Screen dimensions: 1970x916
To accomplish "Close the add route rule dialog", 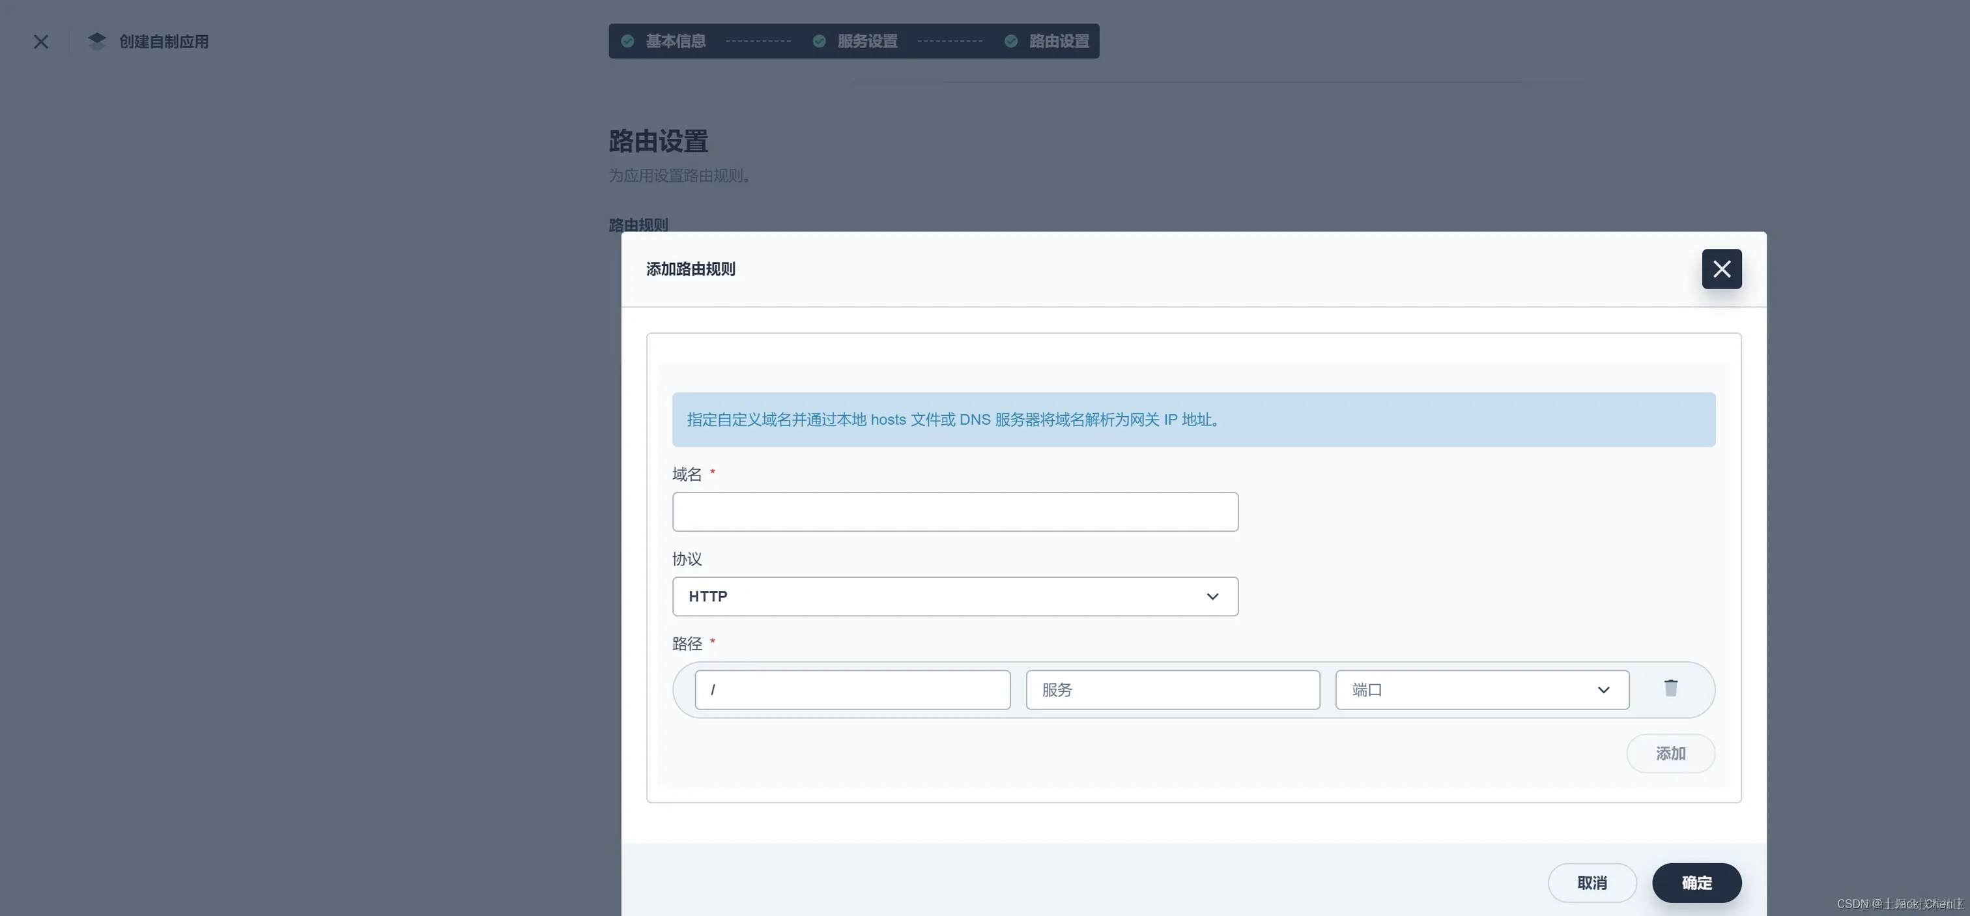I will click(x=1720, y=269).
